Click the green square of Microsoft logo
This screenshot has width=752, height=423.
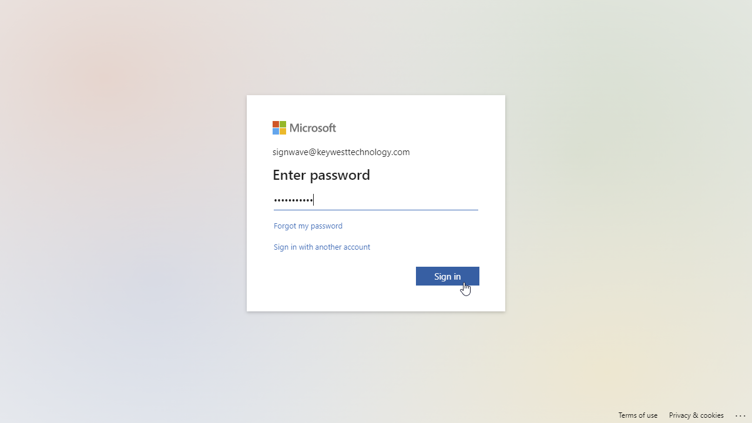[x=283, y=124]
